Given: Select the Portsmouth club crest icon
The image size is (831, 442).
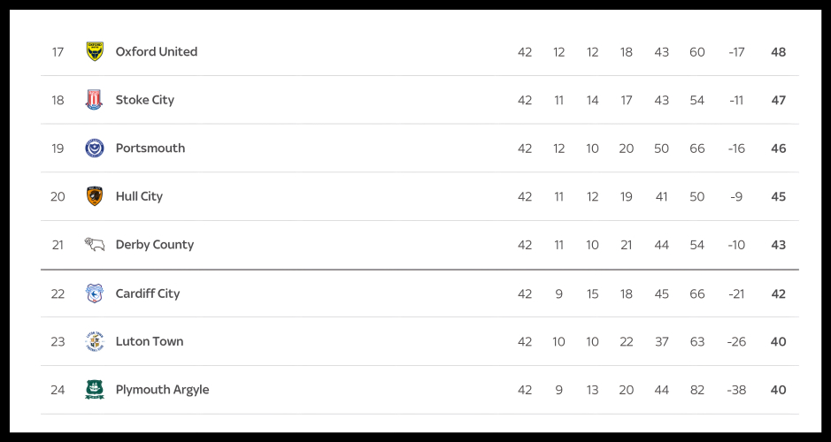Looking at the screenshot, I should coord(95,149).
